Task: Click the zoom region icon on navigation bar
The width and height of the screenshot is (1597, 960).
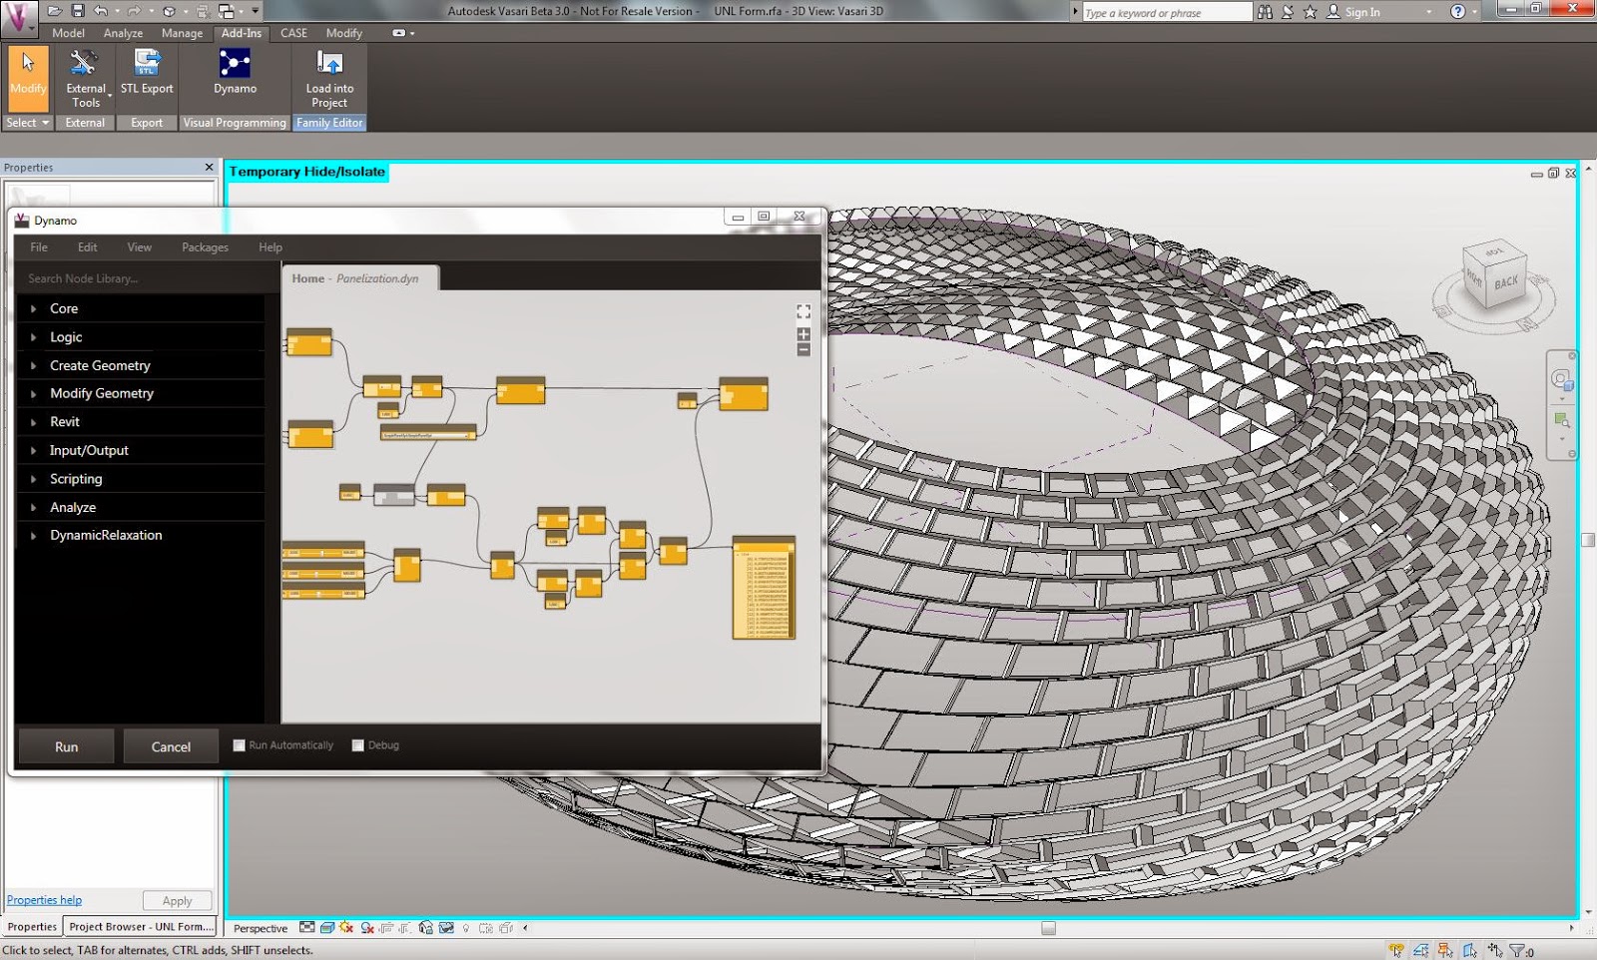Action: tap(1562, 420)
